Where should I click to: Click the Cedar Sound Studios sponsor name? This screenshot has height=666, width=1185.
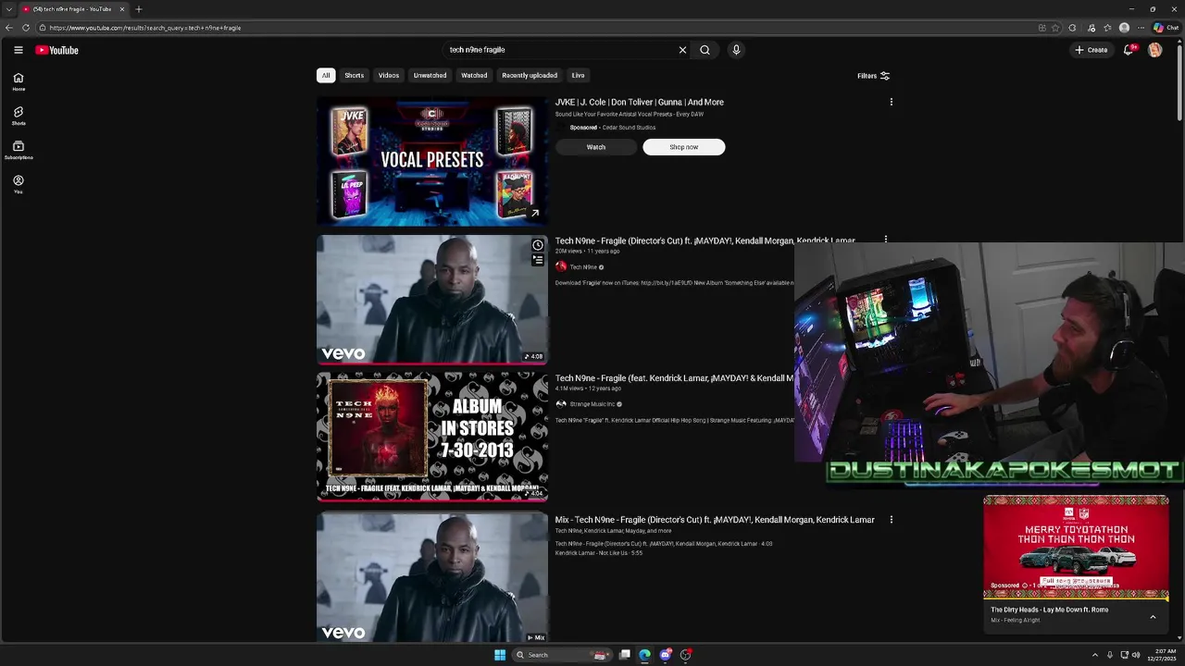tap(629, 128)
